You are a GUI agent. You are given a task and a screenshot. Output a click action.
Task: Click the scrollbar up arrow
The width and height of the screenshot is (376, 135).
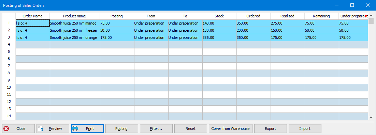[x=371, y=15]
